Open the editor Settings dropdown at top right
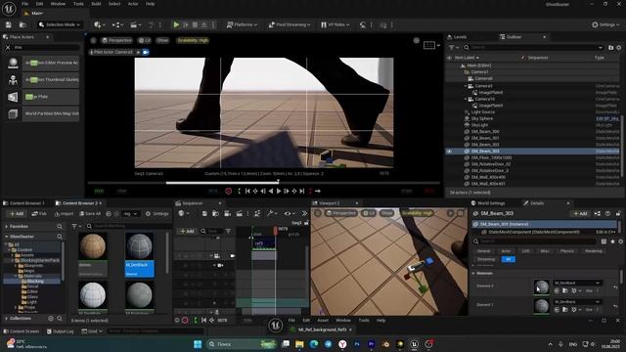The width and height of the screenshot is (626, 352). pos(605,24)
